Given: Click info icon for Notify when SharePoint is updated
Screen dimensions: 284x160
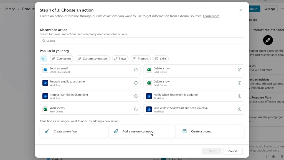Looking at the screenshot, I should [240, 96].
